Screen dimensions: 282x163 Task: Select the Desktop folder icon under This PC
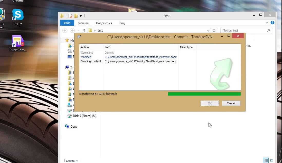point(70,99)
